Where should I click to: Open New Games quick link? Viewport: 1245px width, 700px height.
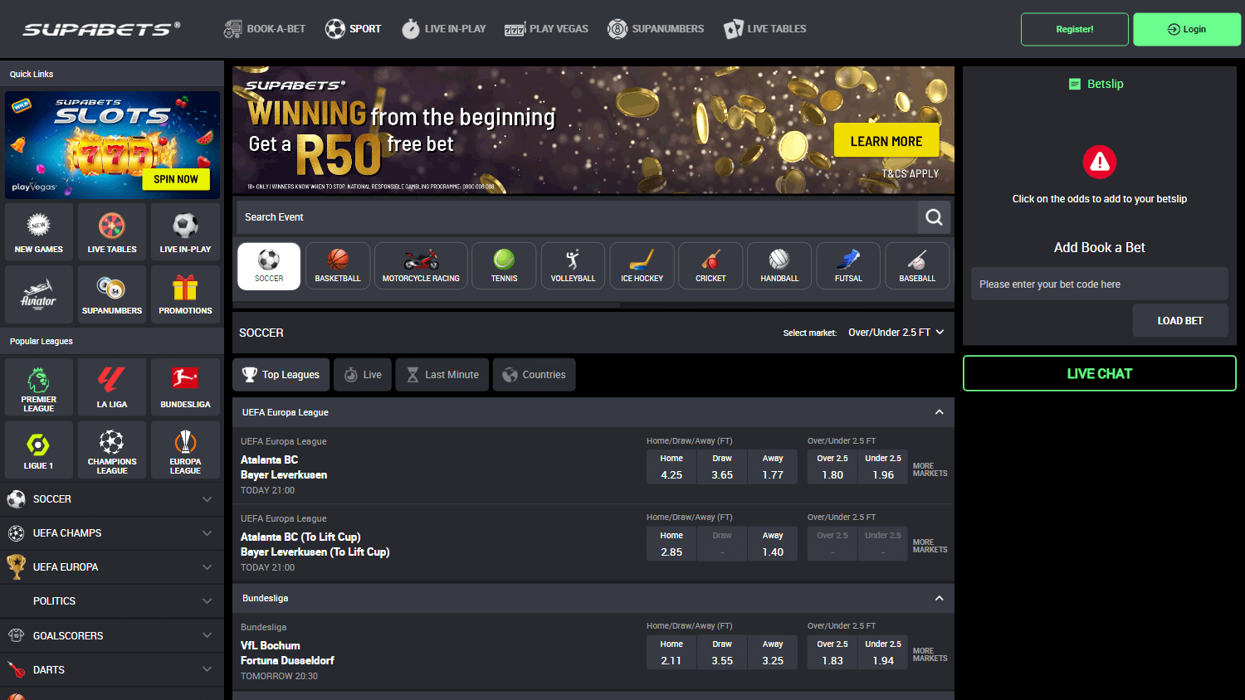click(x=39, y=231)
